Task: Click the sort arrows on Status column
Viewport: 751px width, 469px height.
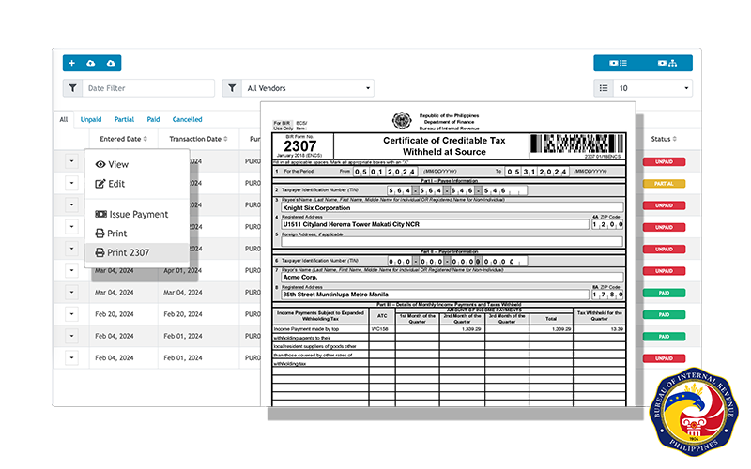Action: (674, 139)
